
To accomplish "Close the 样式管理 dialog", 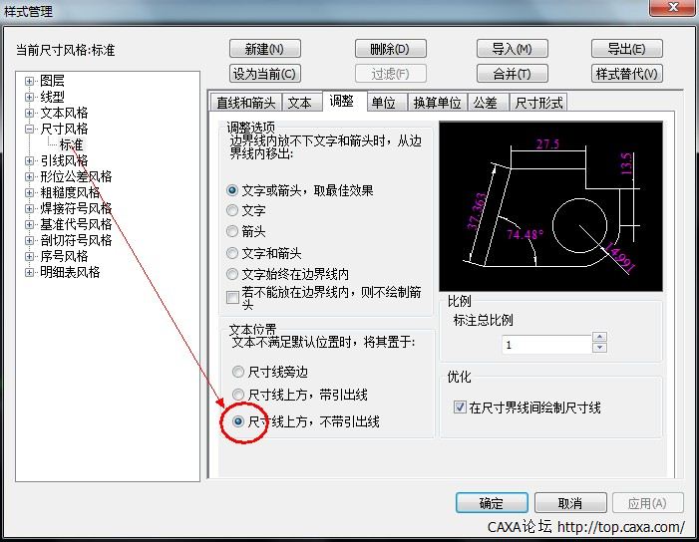I will tap(674, 7).
